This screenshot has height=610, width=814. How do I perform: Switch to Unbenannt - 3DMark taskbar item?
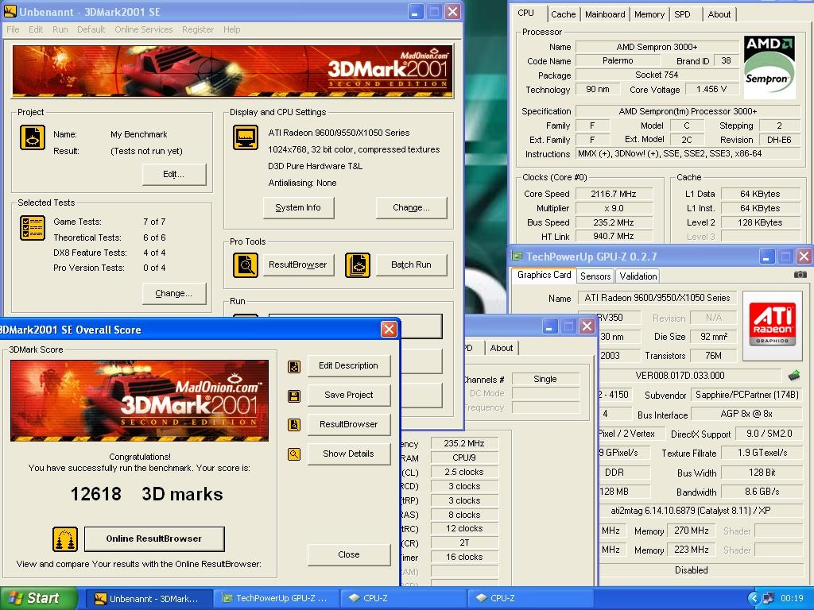[149, 599]
